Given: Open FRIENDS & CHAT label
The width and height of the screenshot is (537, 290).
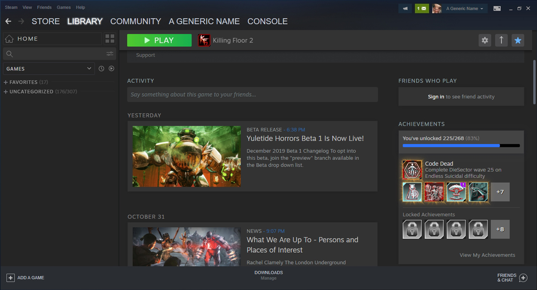Looking at the screenshot, I should pyautogui.click(x=507, y=278).
